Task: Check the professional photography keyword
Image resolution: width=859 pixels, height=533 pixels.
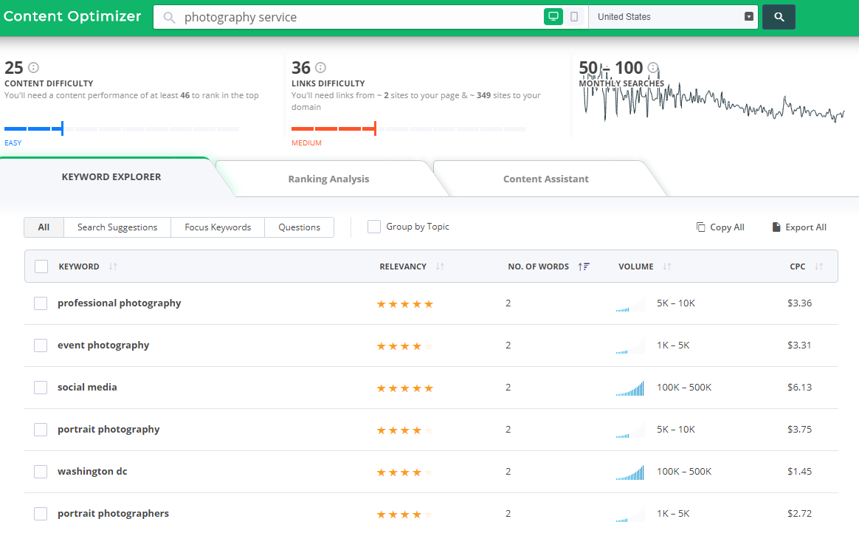Action: point(41,303)
